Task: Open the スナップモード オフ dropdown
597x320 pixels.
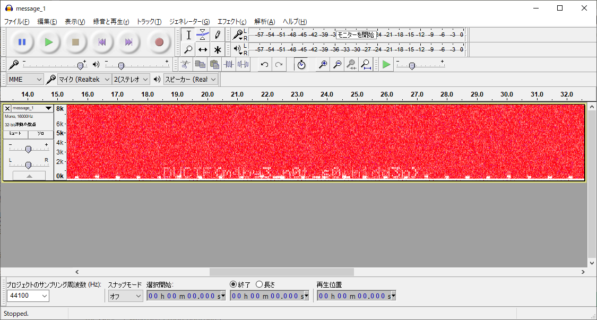Action: coord(125,296)
